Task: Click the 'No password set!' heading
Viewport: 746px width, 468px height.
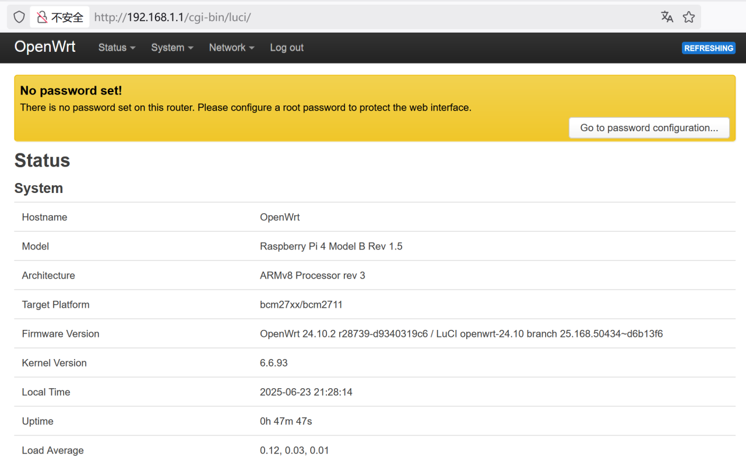Action: (x=71, y=90)
